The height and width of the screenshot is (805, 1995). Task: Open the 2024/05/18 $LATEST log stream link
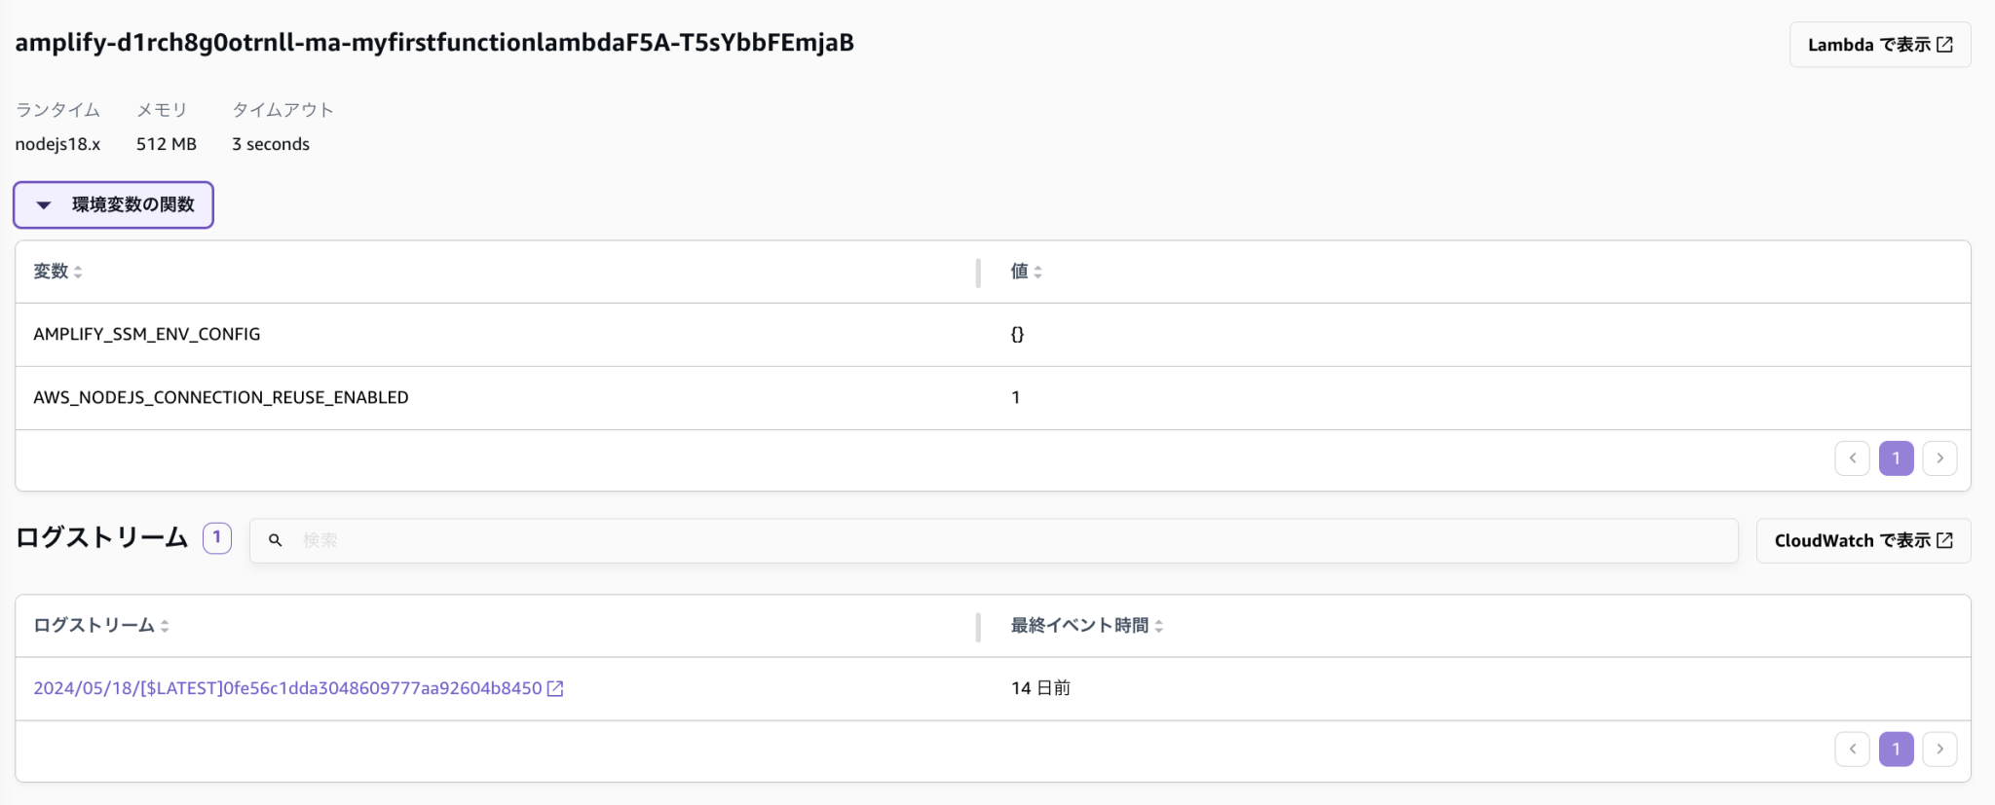(287, 688)
